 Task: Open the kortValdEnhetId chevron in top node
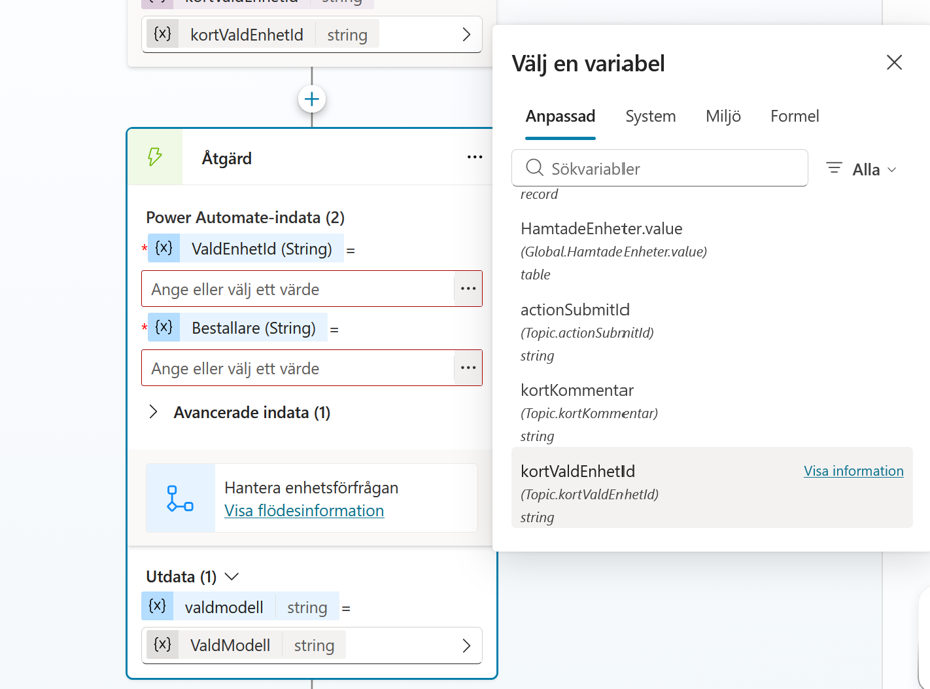(x=466, y=35)
